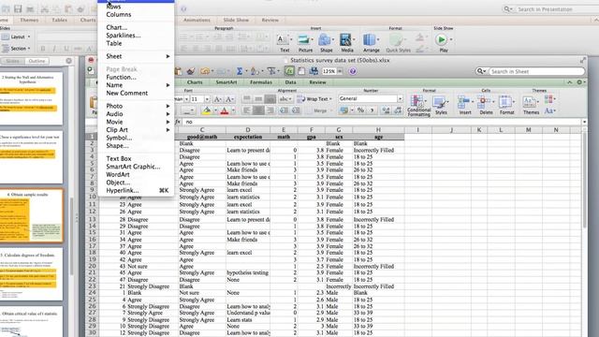Expand the Name submenu
599x337 pixels.
coord(137,85)
